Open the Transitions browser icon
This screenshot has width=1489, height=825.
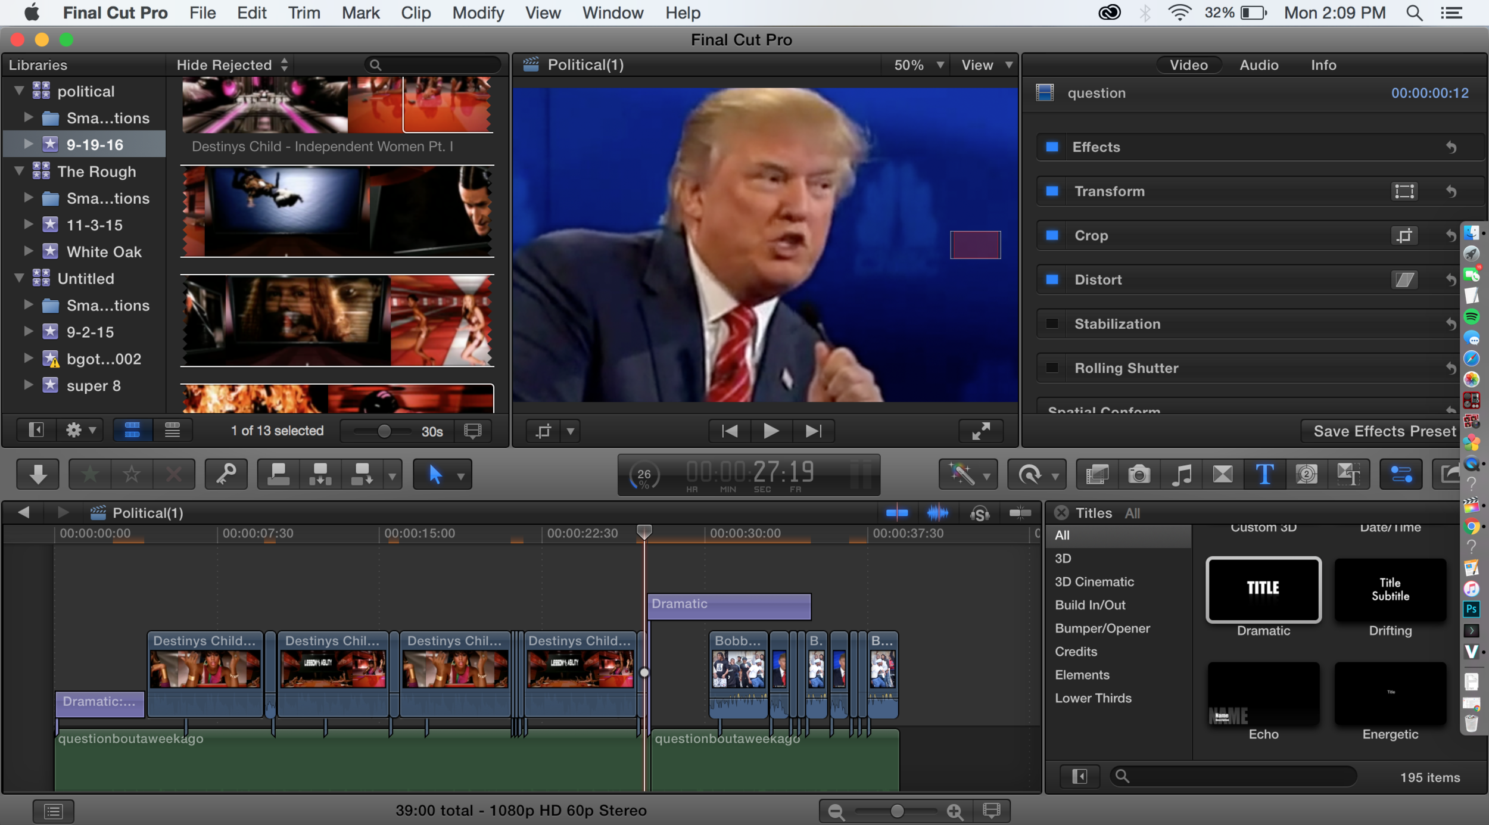[1223, 475]
